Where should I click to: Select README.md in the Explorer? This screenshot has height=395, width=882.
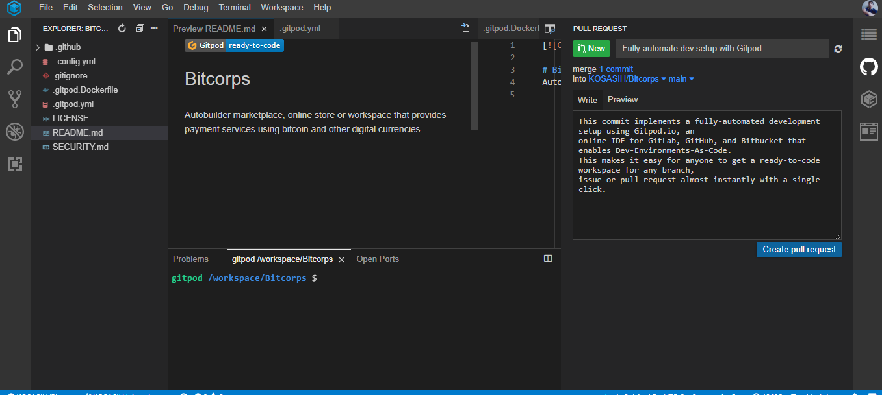coord(99,133)
